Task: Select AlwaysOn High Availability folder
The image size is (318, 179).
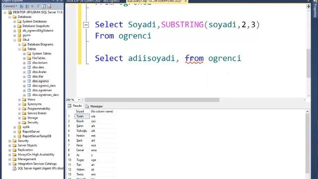Action: pyautogui.click(x=36, y=155)
